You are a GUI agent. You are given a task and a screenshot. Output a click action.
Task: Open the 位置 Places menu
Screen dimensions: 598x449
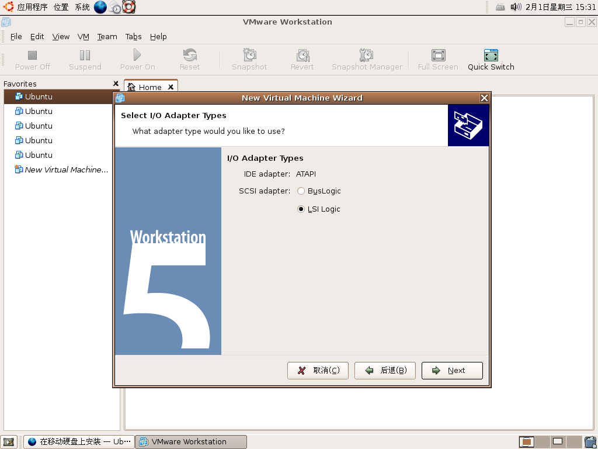61,7
